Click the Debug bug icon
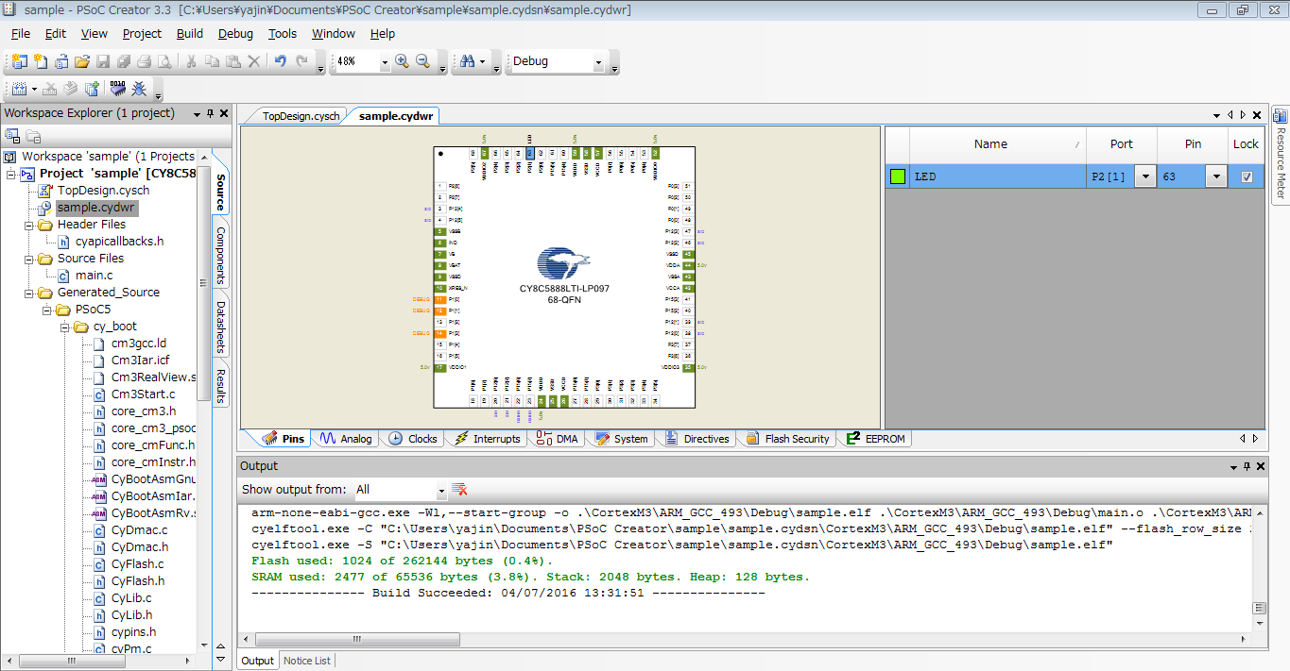Screen dimensions: 1290x671 (x=139, y=89)
